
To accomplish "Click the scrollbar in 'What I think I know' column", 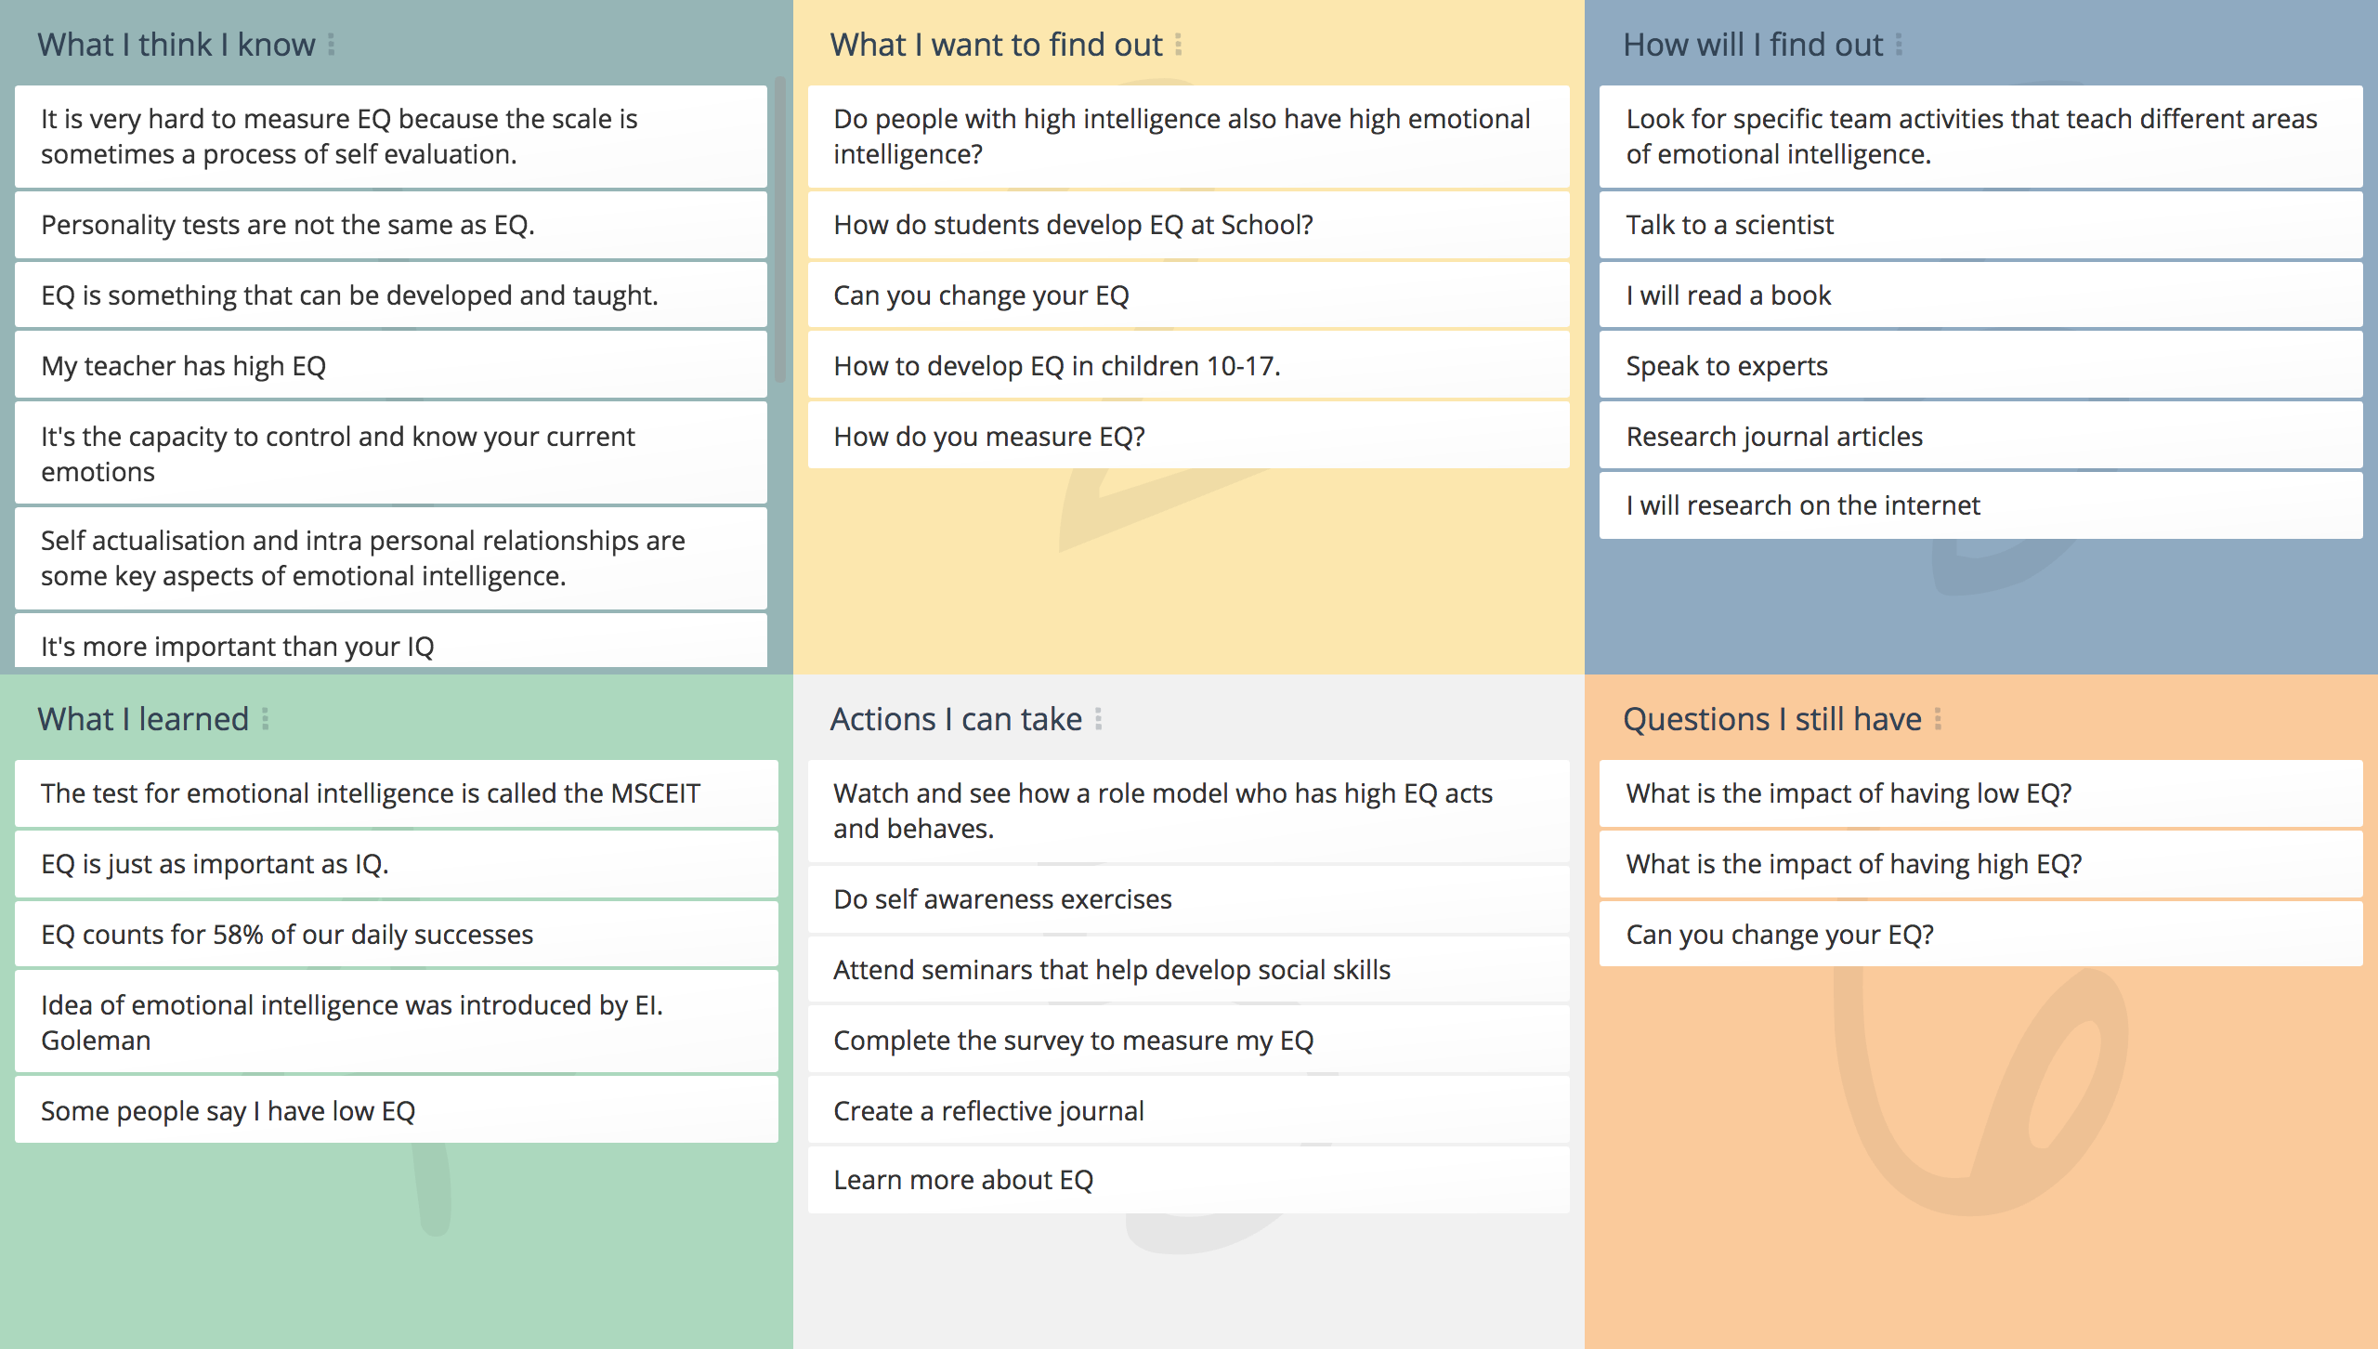I will tap(780, 229).
